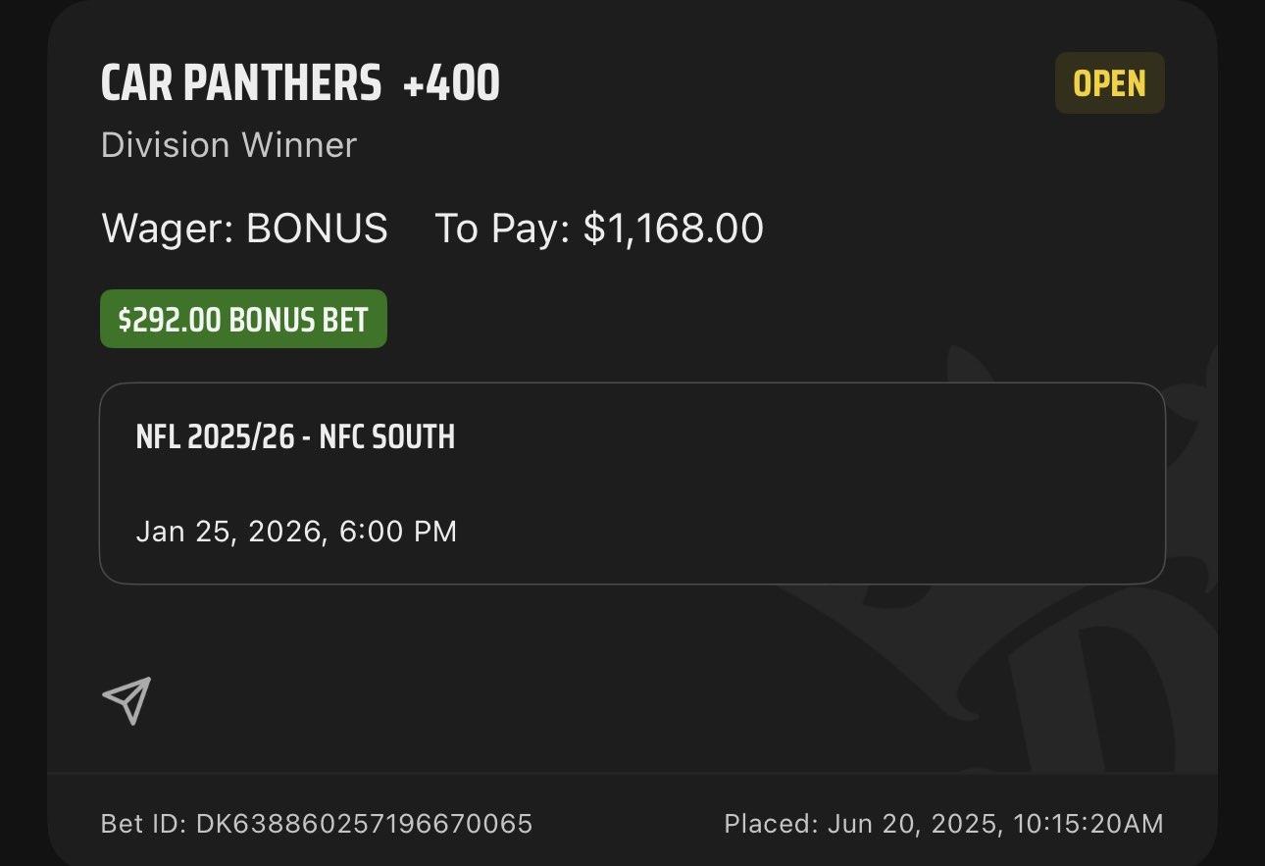Tap the yellow OPEN status badge

[x=1109, y=83]
